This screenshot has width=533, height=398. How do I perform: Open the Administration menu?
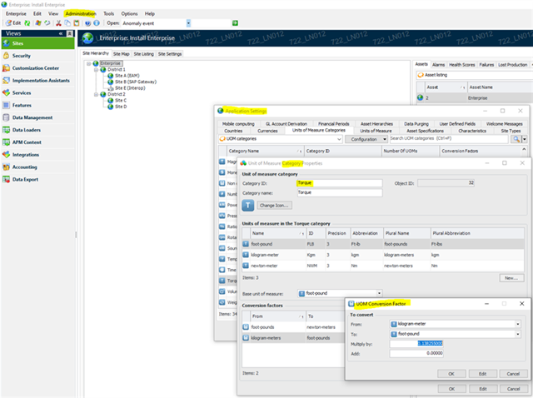80,14
